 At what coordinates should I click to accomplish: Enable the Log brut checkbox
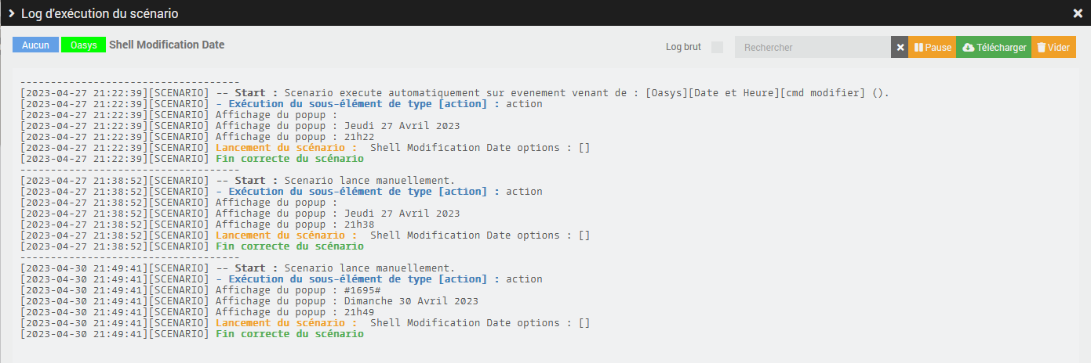click(717, 48)
